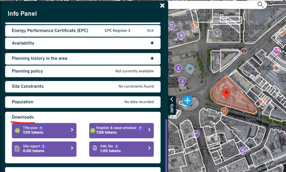The image size is (286, 172).
Task: Click the file download icon on KML file
Action: 95,148
